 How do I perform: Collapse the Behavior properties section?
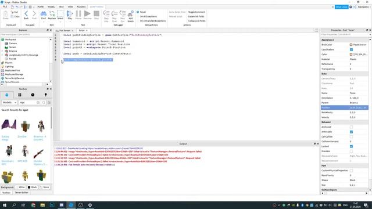point(326,122)
